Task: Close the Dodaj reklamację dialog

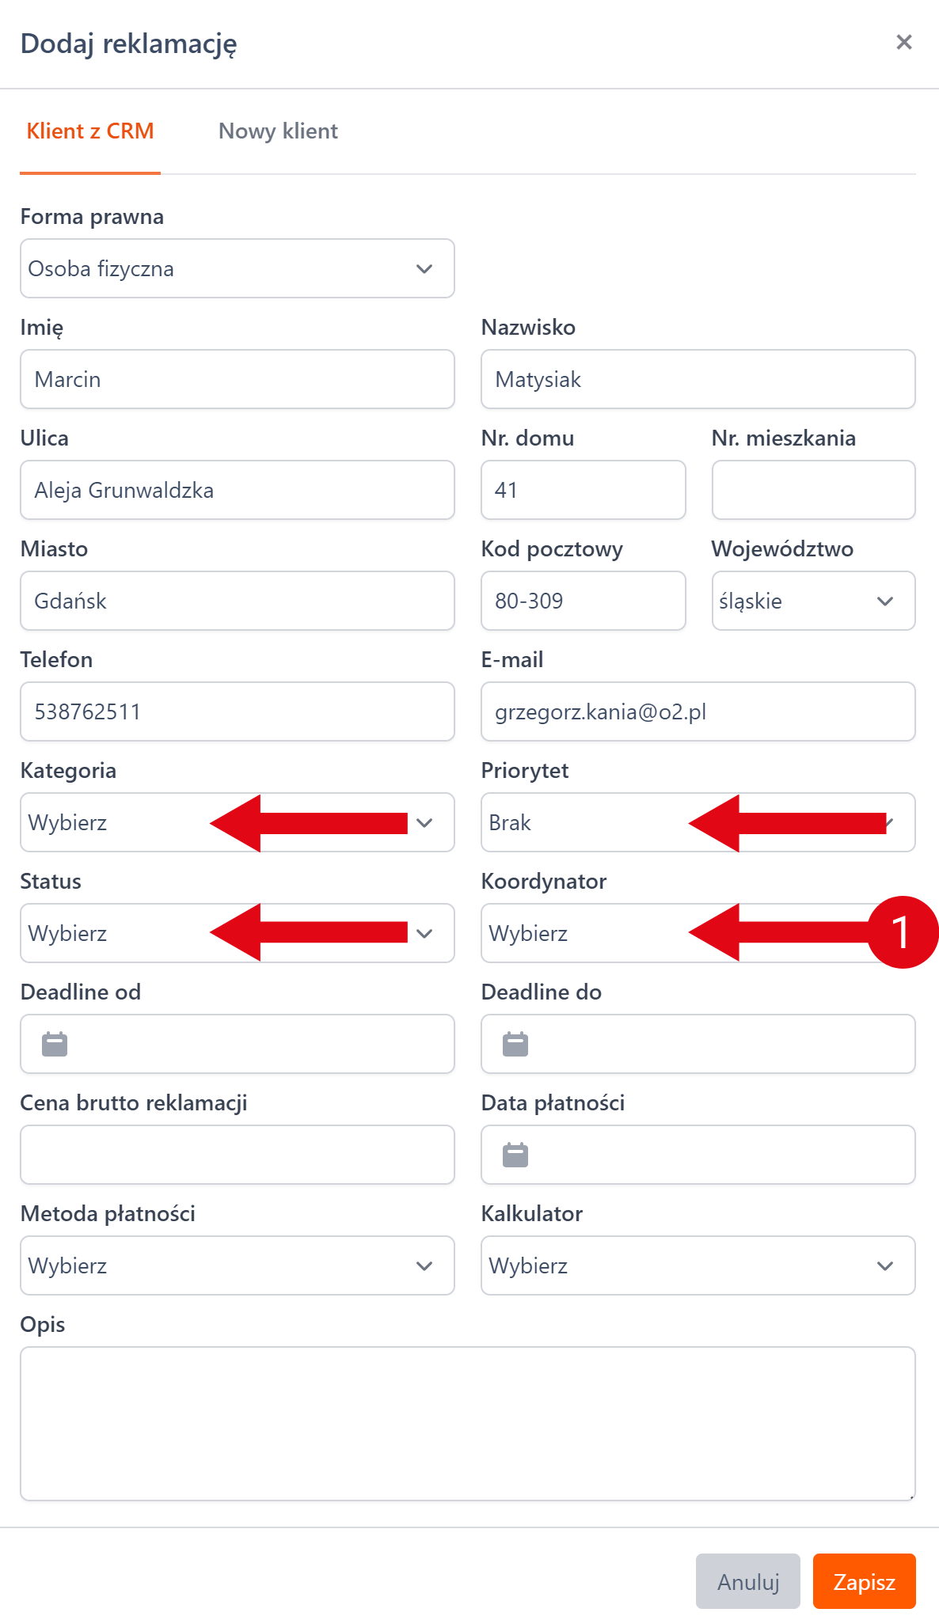Action: click(904, 42)
